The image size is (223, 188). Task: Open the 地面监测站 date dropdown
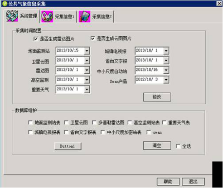click(87, 51)
